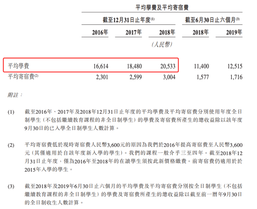Click the value 2,301
This screenshot has height=209, width=257.
pyautogui.click(x=102, y=77)
